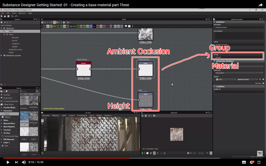266x166 pixels.
Task: Add a Grayscale conversion (Gry) node
Action: click(81, 27)
